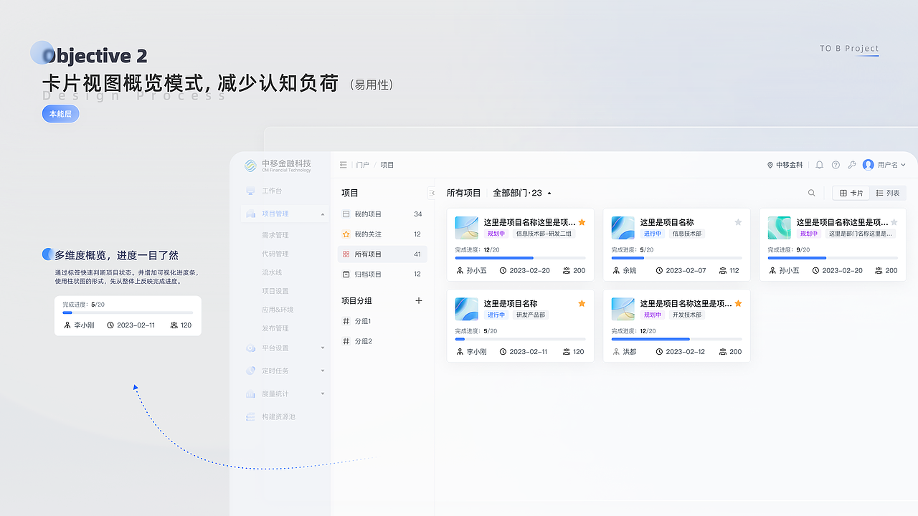Viewport: 918px width, 516px height.
Task: Click the members icon beside 112
Action: [723, 271]
